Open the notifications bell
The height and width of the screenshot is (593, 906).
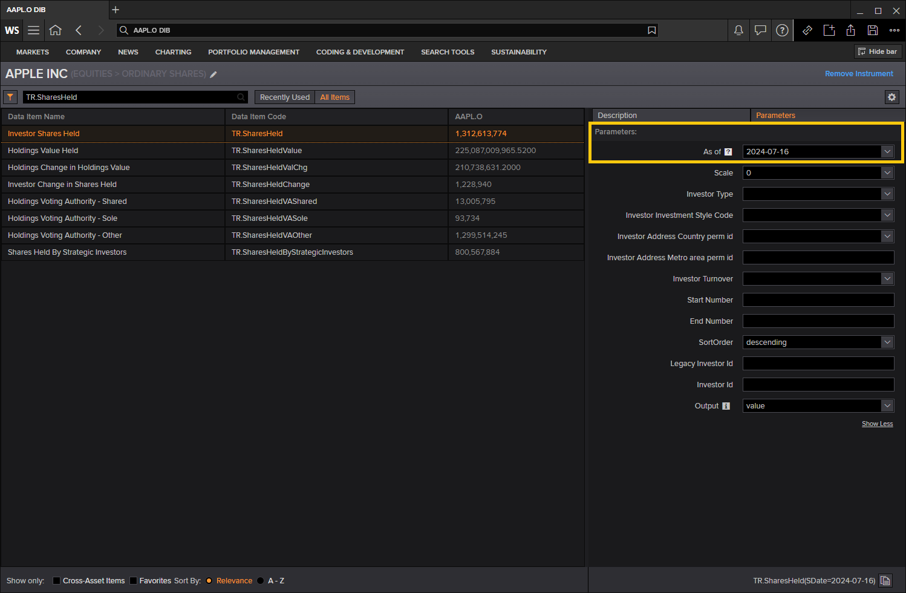pos(738,30)
